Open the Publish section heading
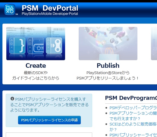The height and width of the screenshot is (137, 157). click(108, 66)
